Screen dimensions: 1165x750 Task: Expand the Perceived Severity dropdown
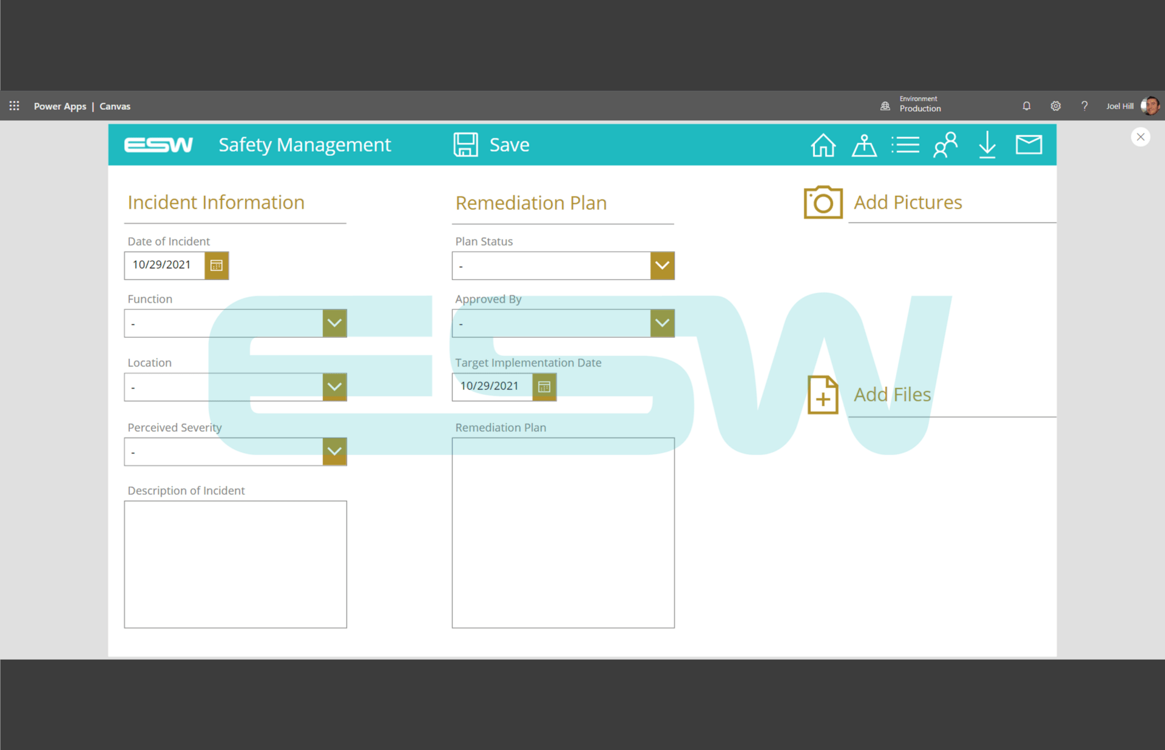click(334, 451)
